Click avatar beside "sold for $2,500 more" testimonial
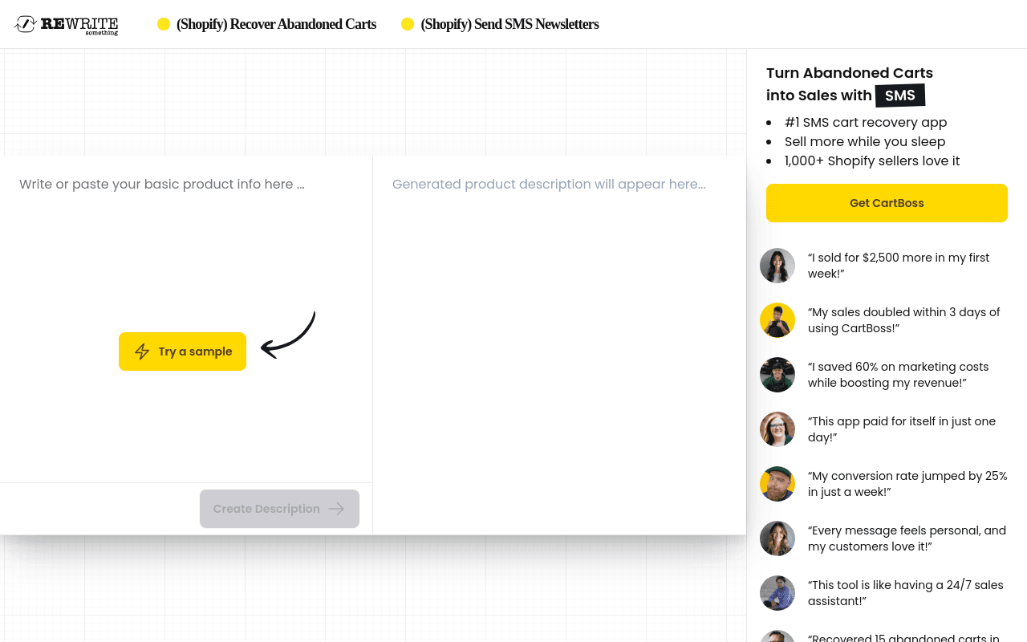 [777, 266]
